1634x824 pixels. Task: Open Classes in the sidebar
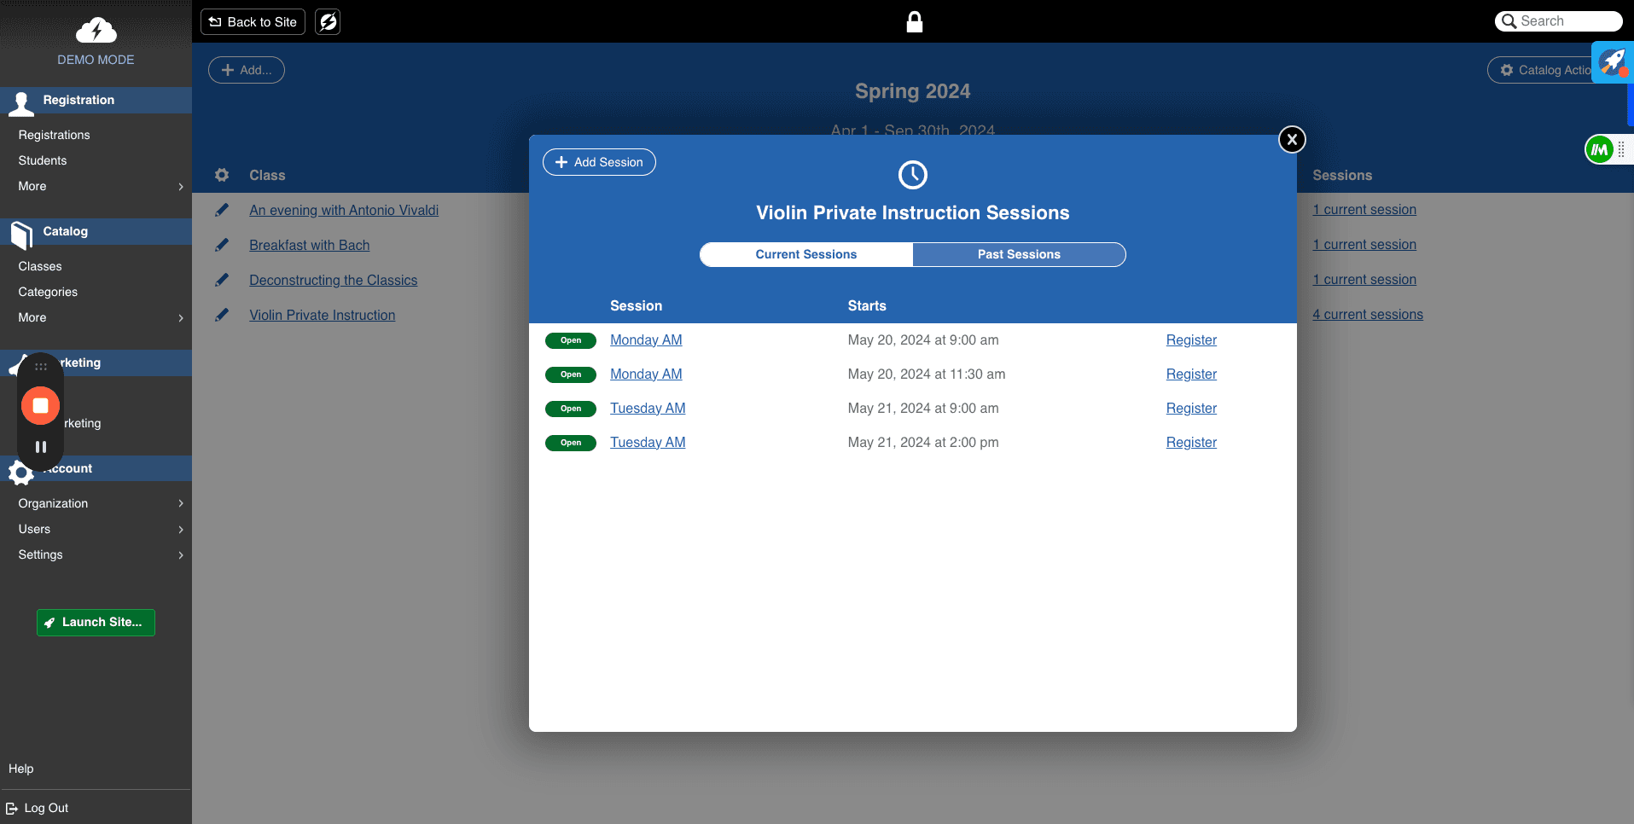click(x=40, y=266)
